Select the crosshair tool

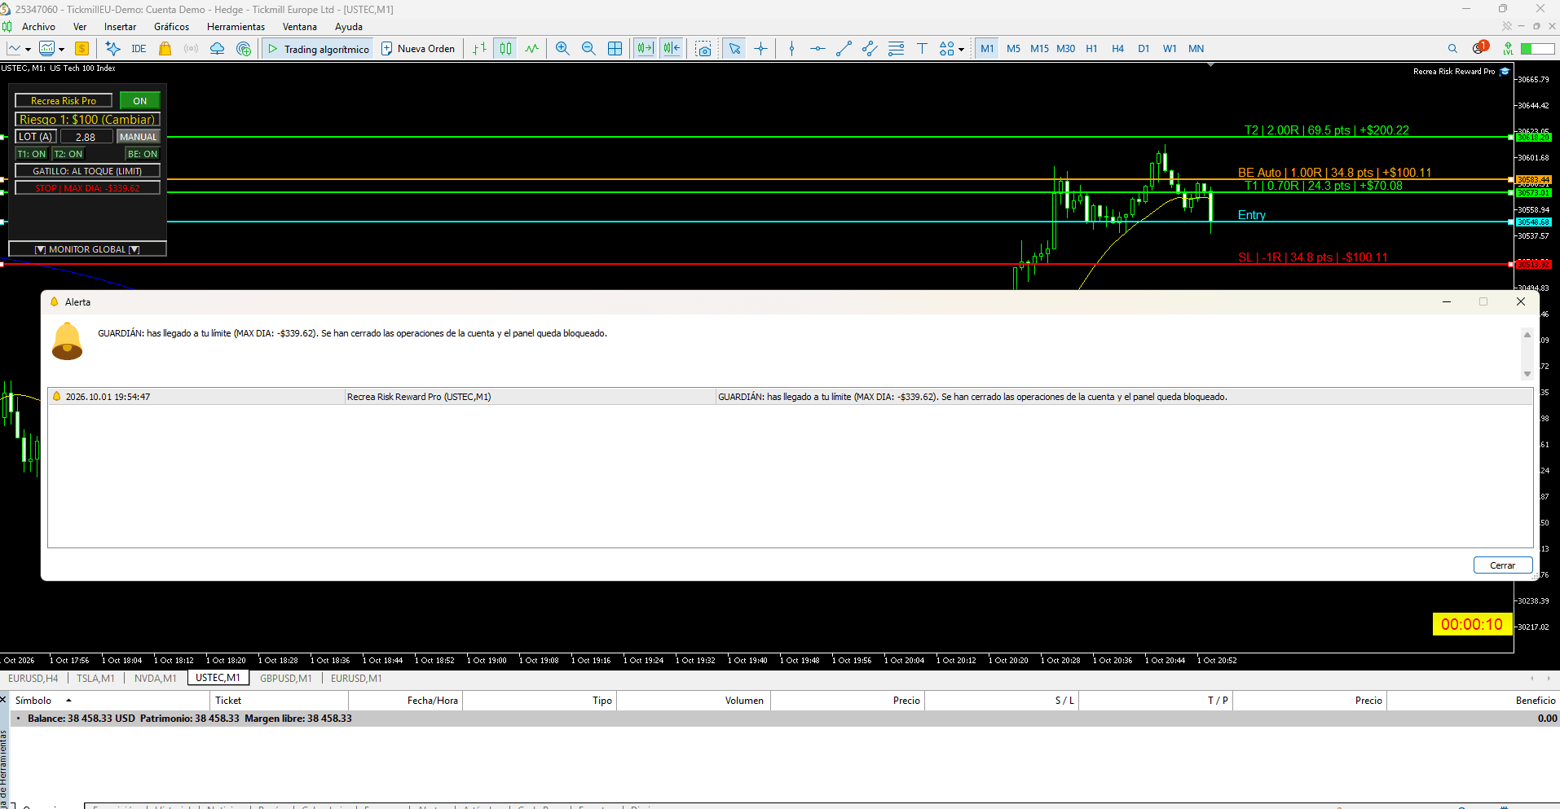(760, 49)
